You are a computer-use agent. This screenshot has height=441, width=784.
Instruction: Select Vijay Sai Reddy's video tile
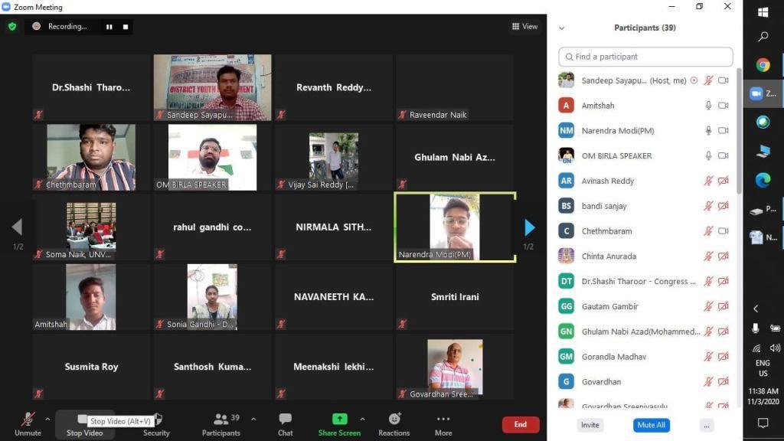(x=334, y=158)
